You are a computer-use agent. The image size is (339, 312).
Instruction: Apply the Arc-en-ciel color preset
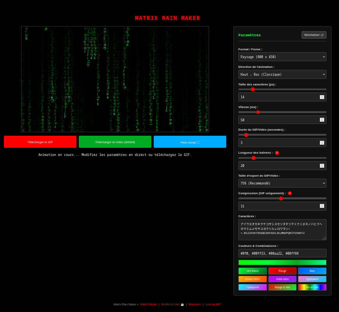tap(312, 287)
